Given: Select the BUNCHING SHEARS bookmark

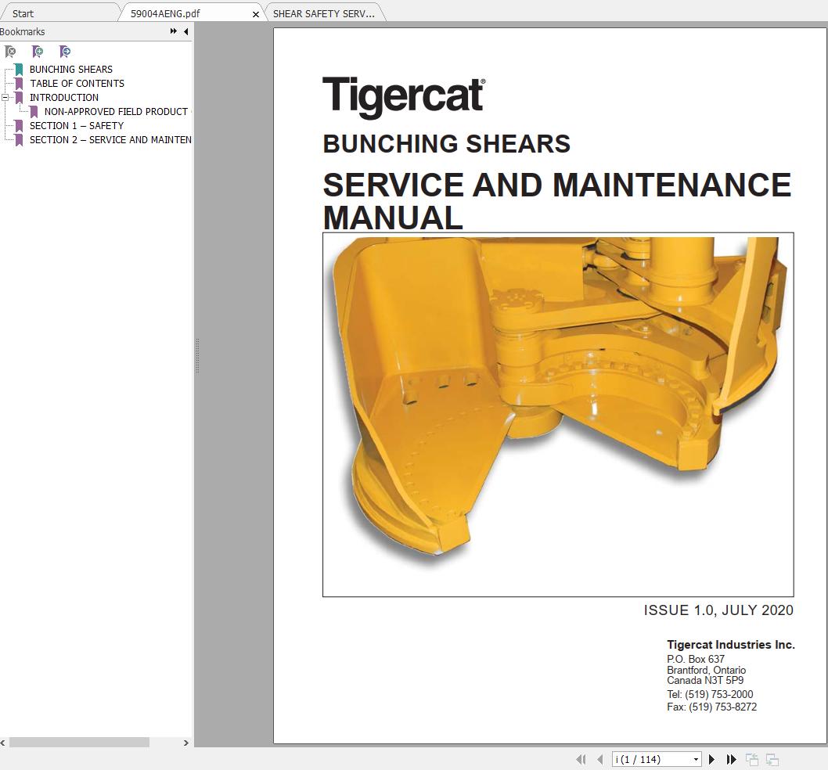Looking at the screenshot, I should pyautogui.click(x=70, y=69).
